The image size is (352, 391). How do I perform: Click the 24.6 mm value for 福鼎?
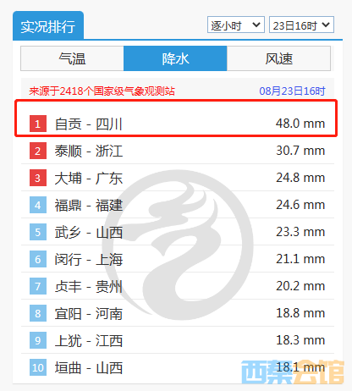tap(300, 205)
